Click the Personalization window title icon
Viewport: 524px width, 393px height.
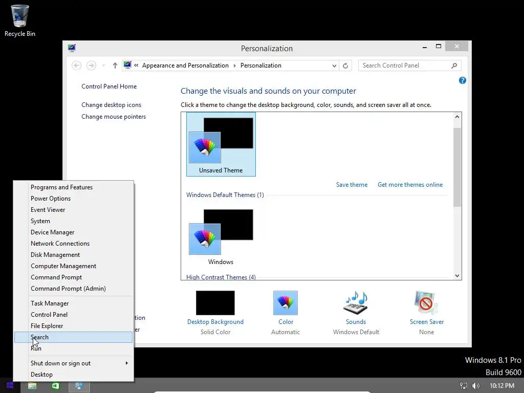click(72, 48)
